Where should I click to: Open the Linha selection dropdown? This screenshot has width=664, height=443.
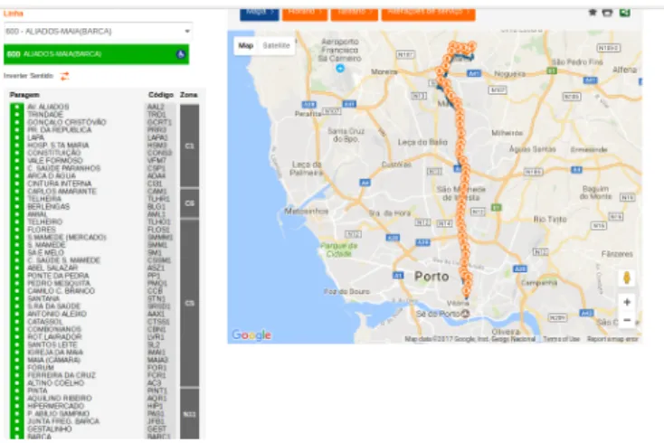(x=98, y=32)
